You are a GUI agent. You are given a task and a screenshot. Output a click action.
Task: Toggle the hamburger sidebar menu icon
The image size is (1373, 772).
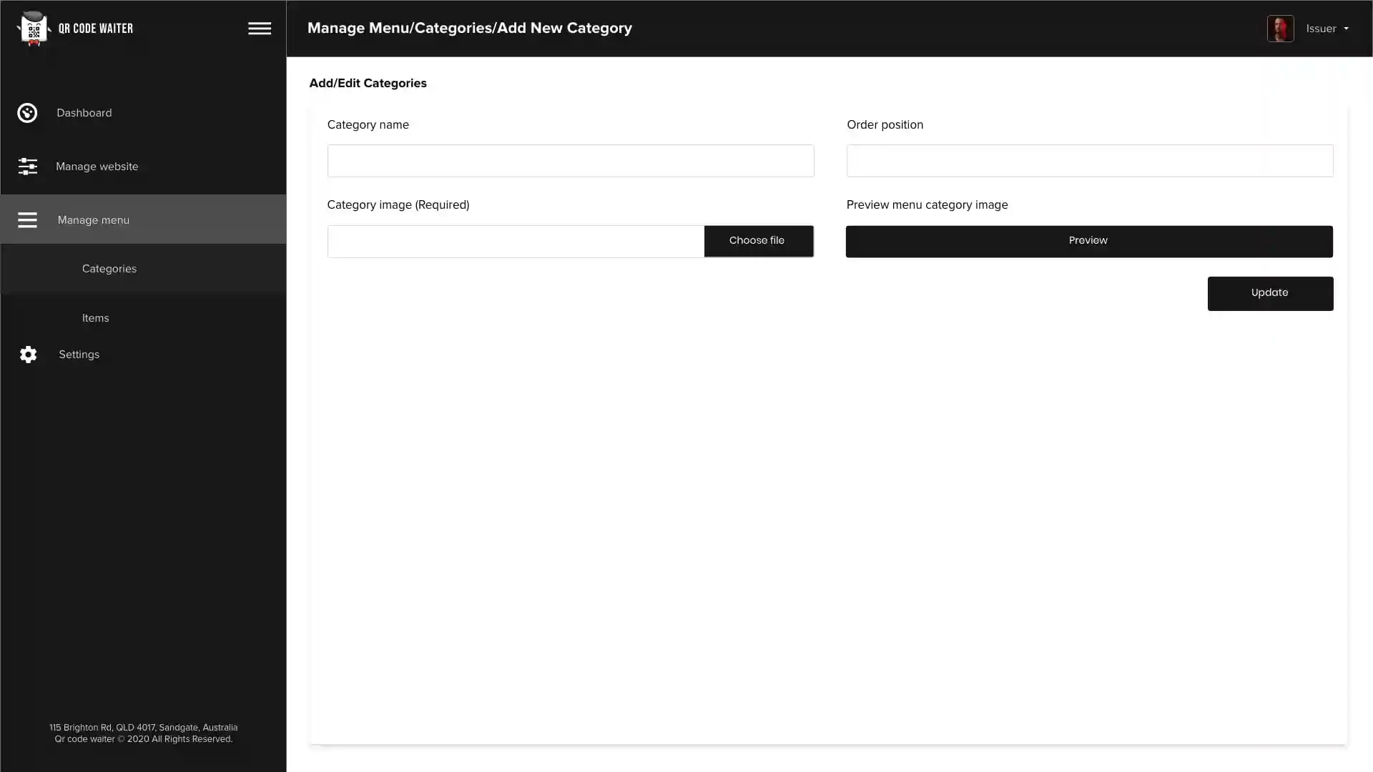[260, 29]
